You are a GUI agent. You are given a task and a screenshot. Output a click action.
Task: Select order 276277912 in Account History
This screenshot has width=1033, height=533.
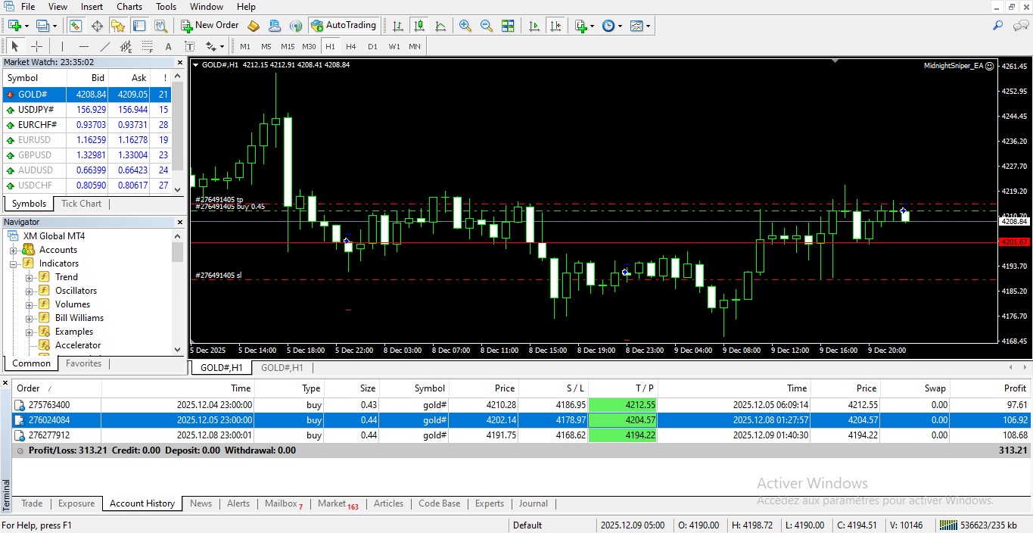click(49, 435)
